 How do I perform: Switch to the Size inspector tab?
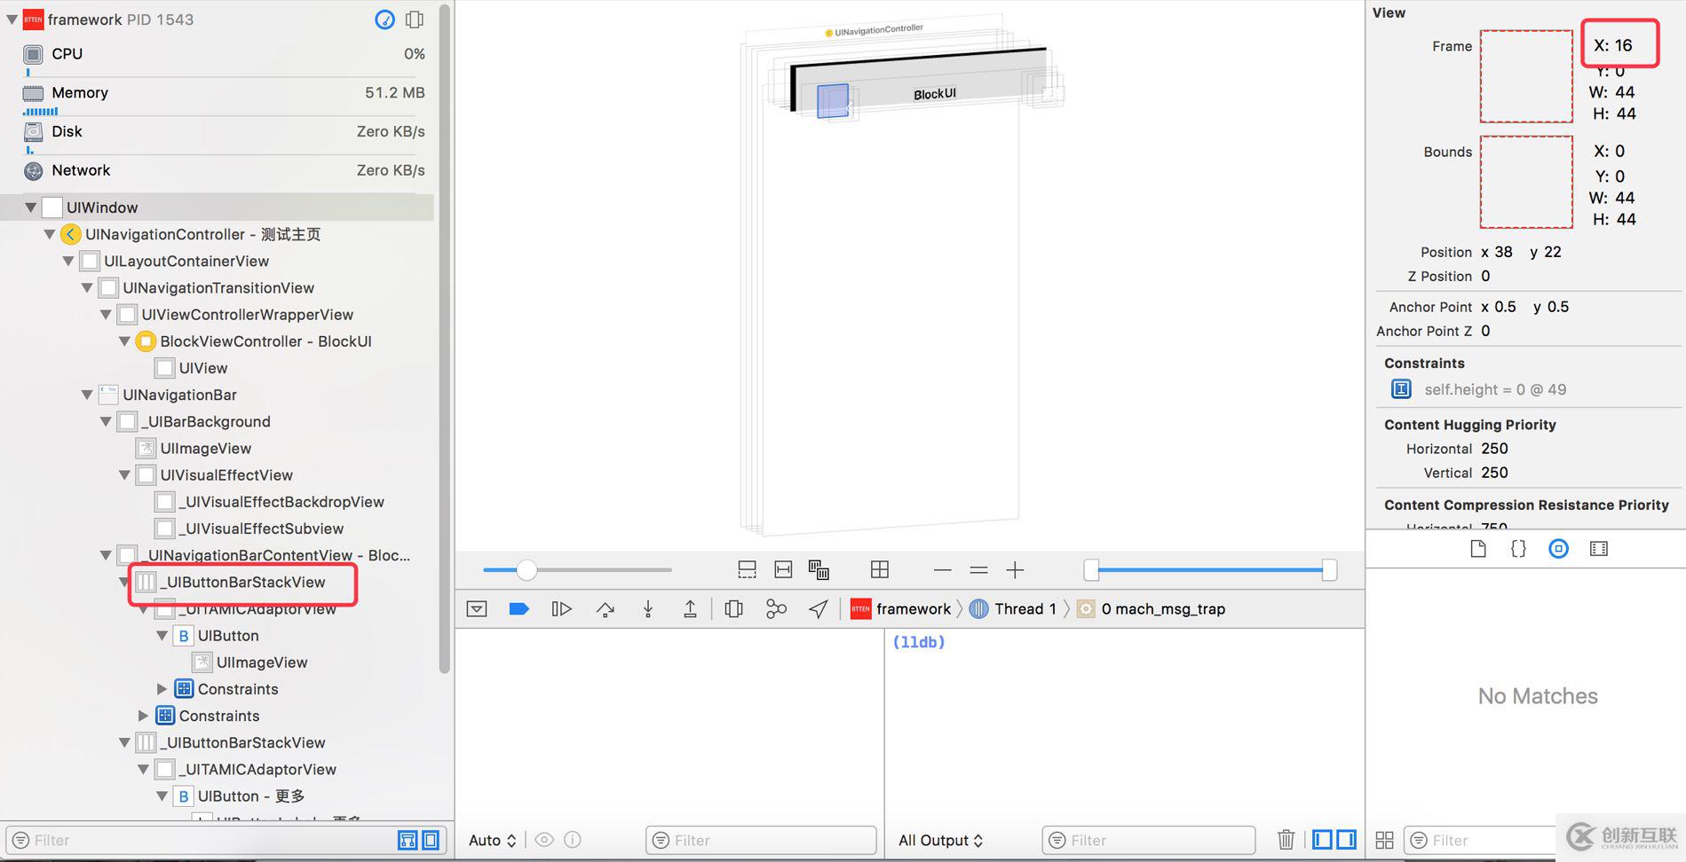(x=1598, y=549)
